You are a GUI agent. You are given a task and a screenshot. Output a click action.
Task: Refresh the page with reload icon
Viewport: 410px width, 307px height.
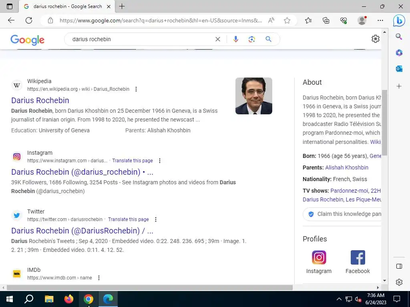click(29, 20)
